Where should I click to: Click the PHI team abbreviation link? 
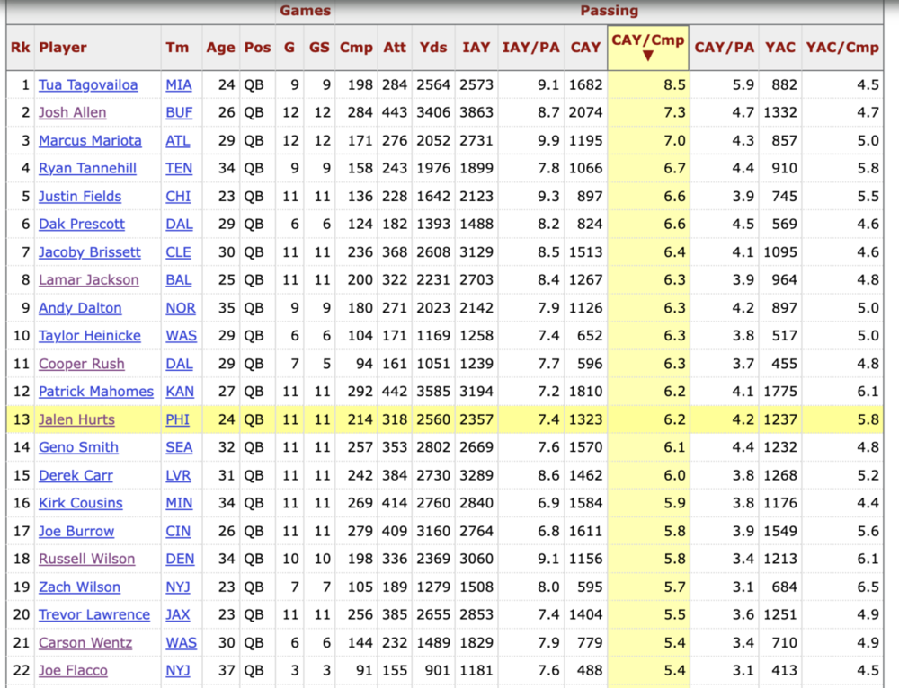point(178,419)
